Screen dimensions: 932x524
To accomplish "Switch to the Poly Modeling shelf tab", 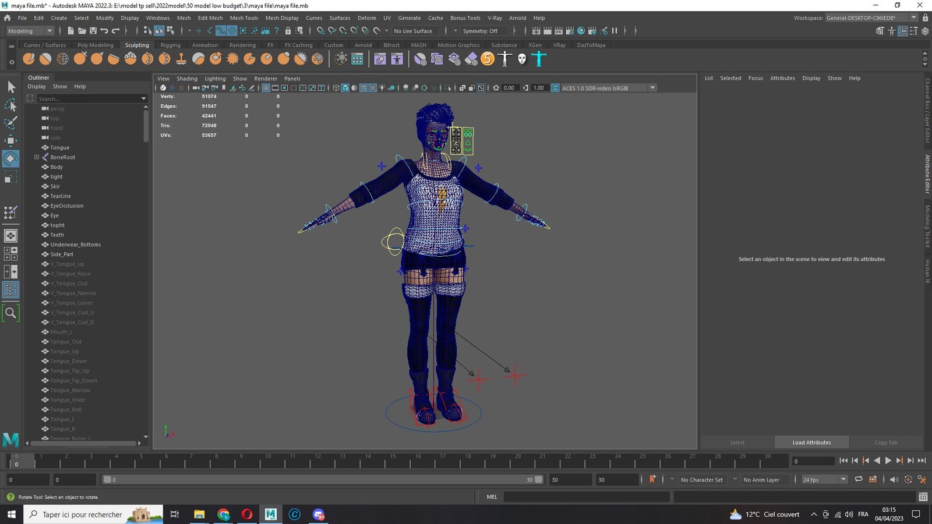I will (x=95, y=45).
